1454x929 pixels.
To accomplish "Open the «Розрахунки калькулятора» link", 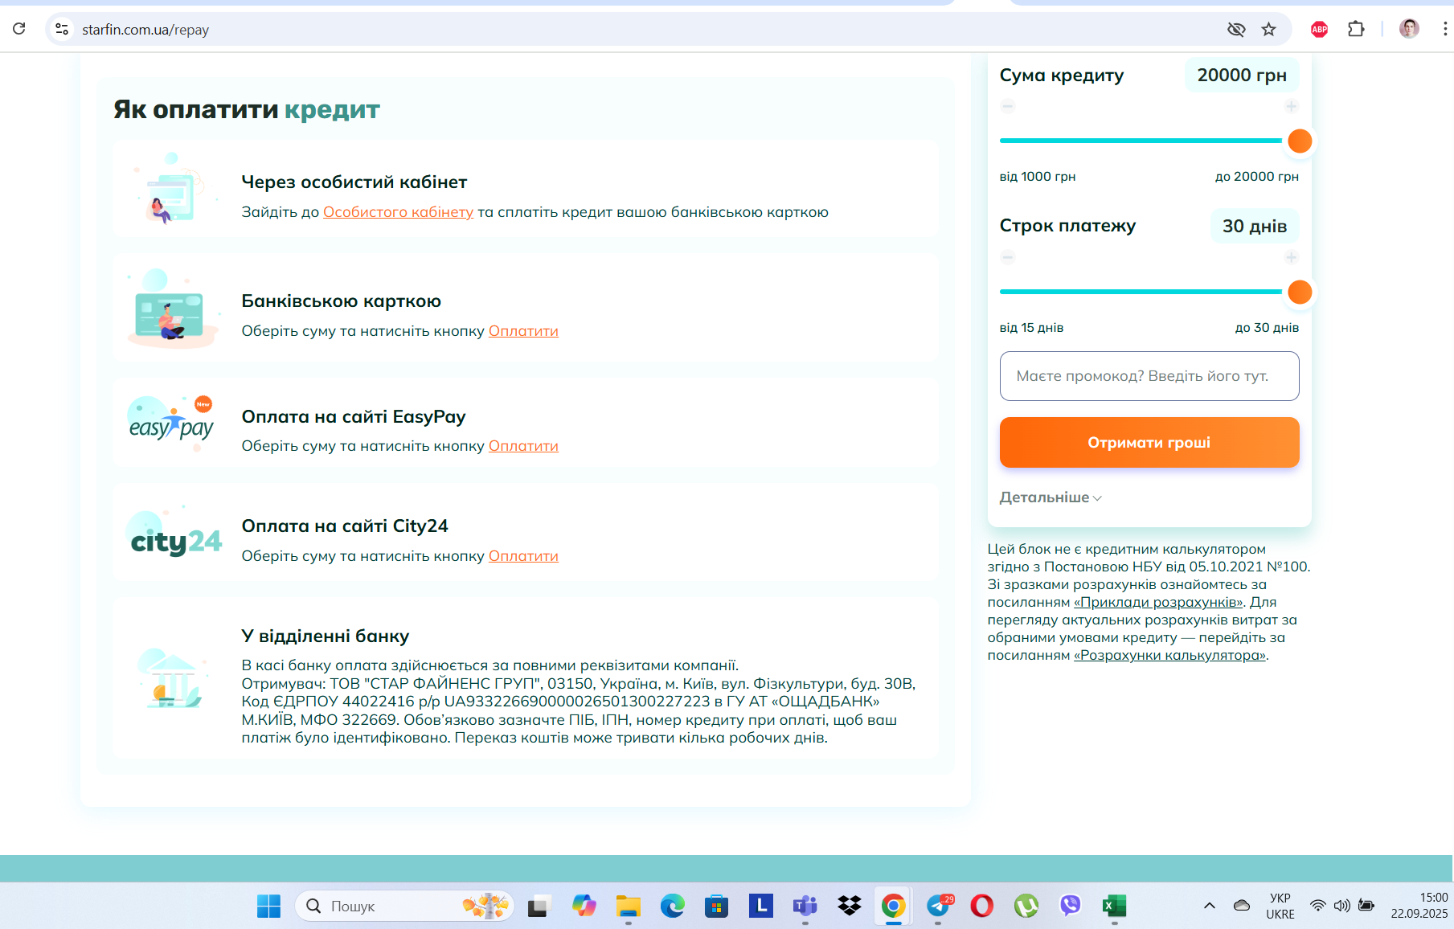I will (1169, 655).
